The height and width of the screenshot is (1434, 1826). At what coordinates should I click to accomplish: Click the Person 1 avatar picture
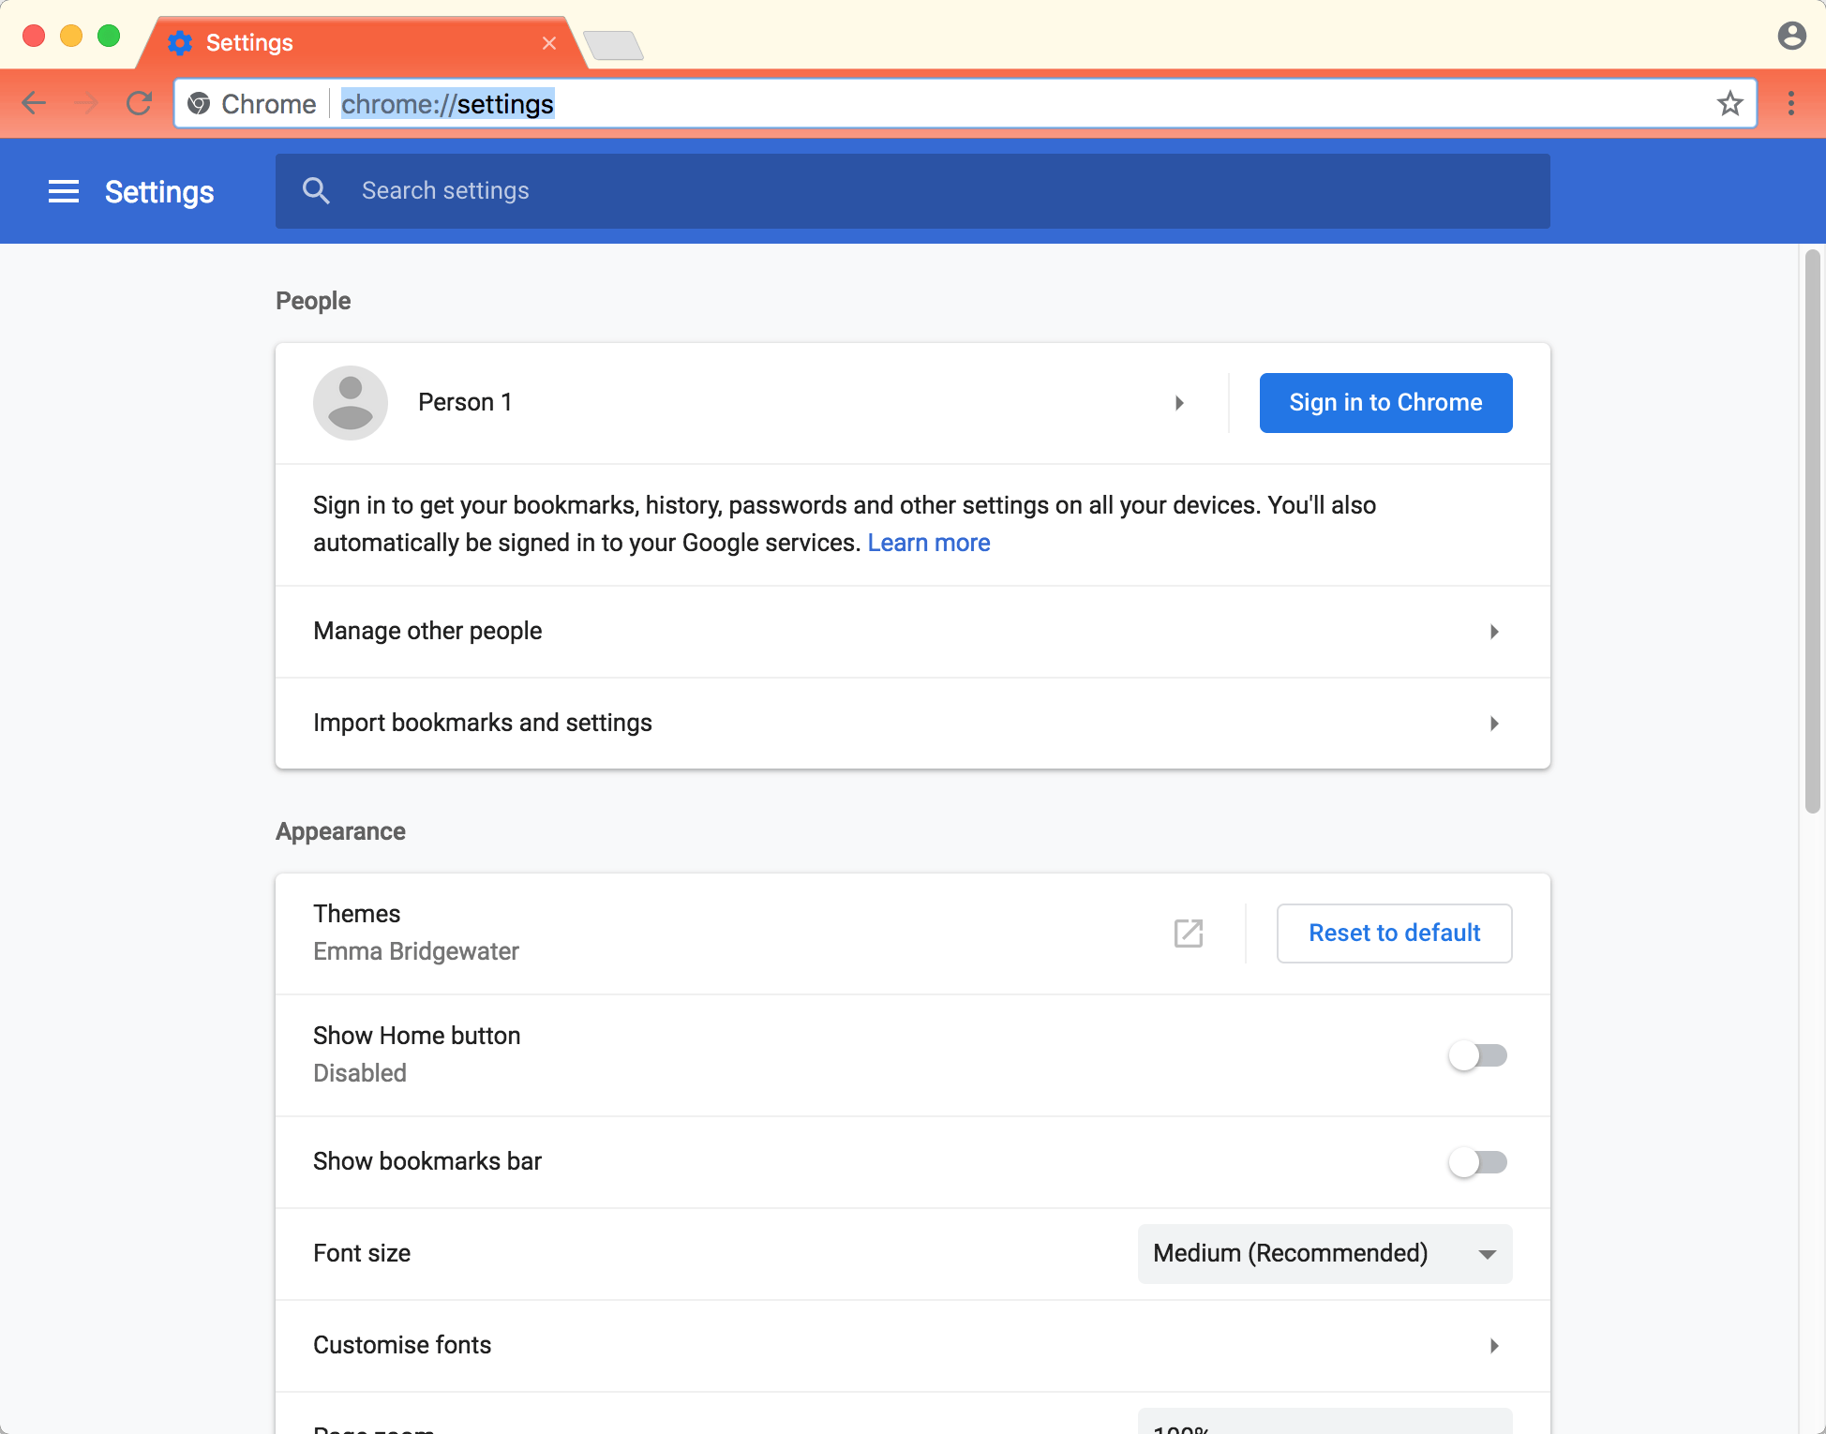[x=351, y=403]
